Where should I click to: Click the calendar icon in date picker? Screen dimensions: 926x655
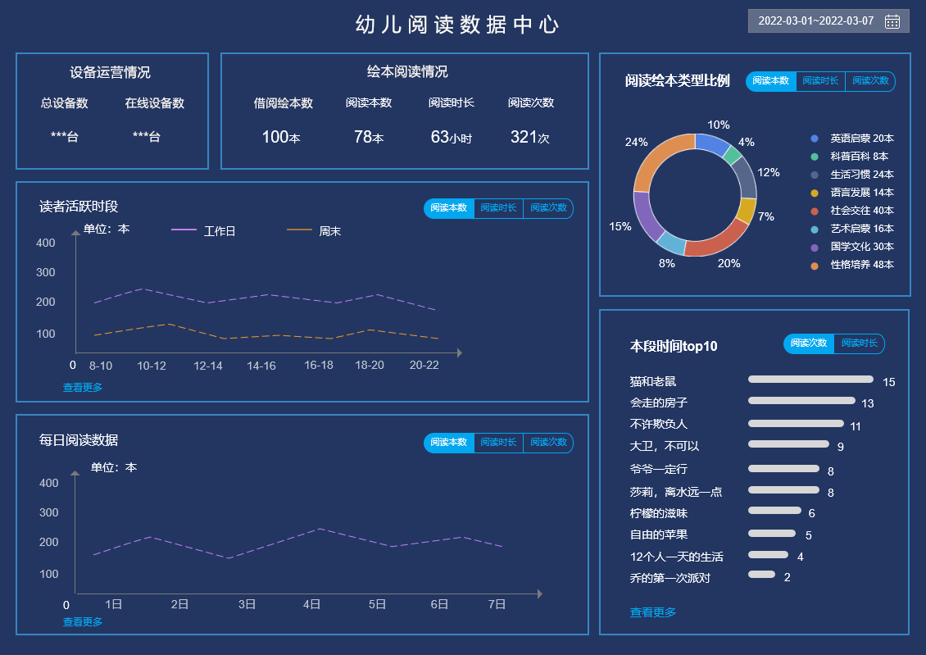(892, 21)
